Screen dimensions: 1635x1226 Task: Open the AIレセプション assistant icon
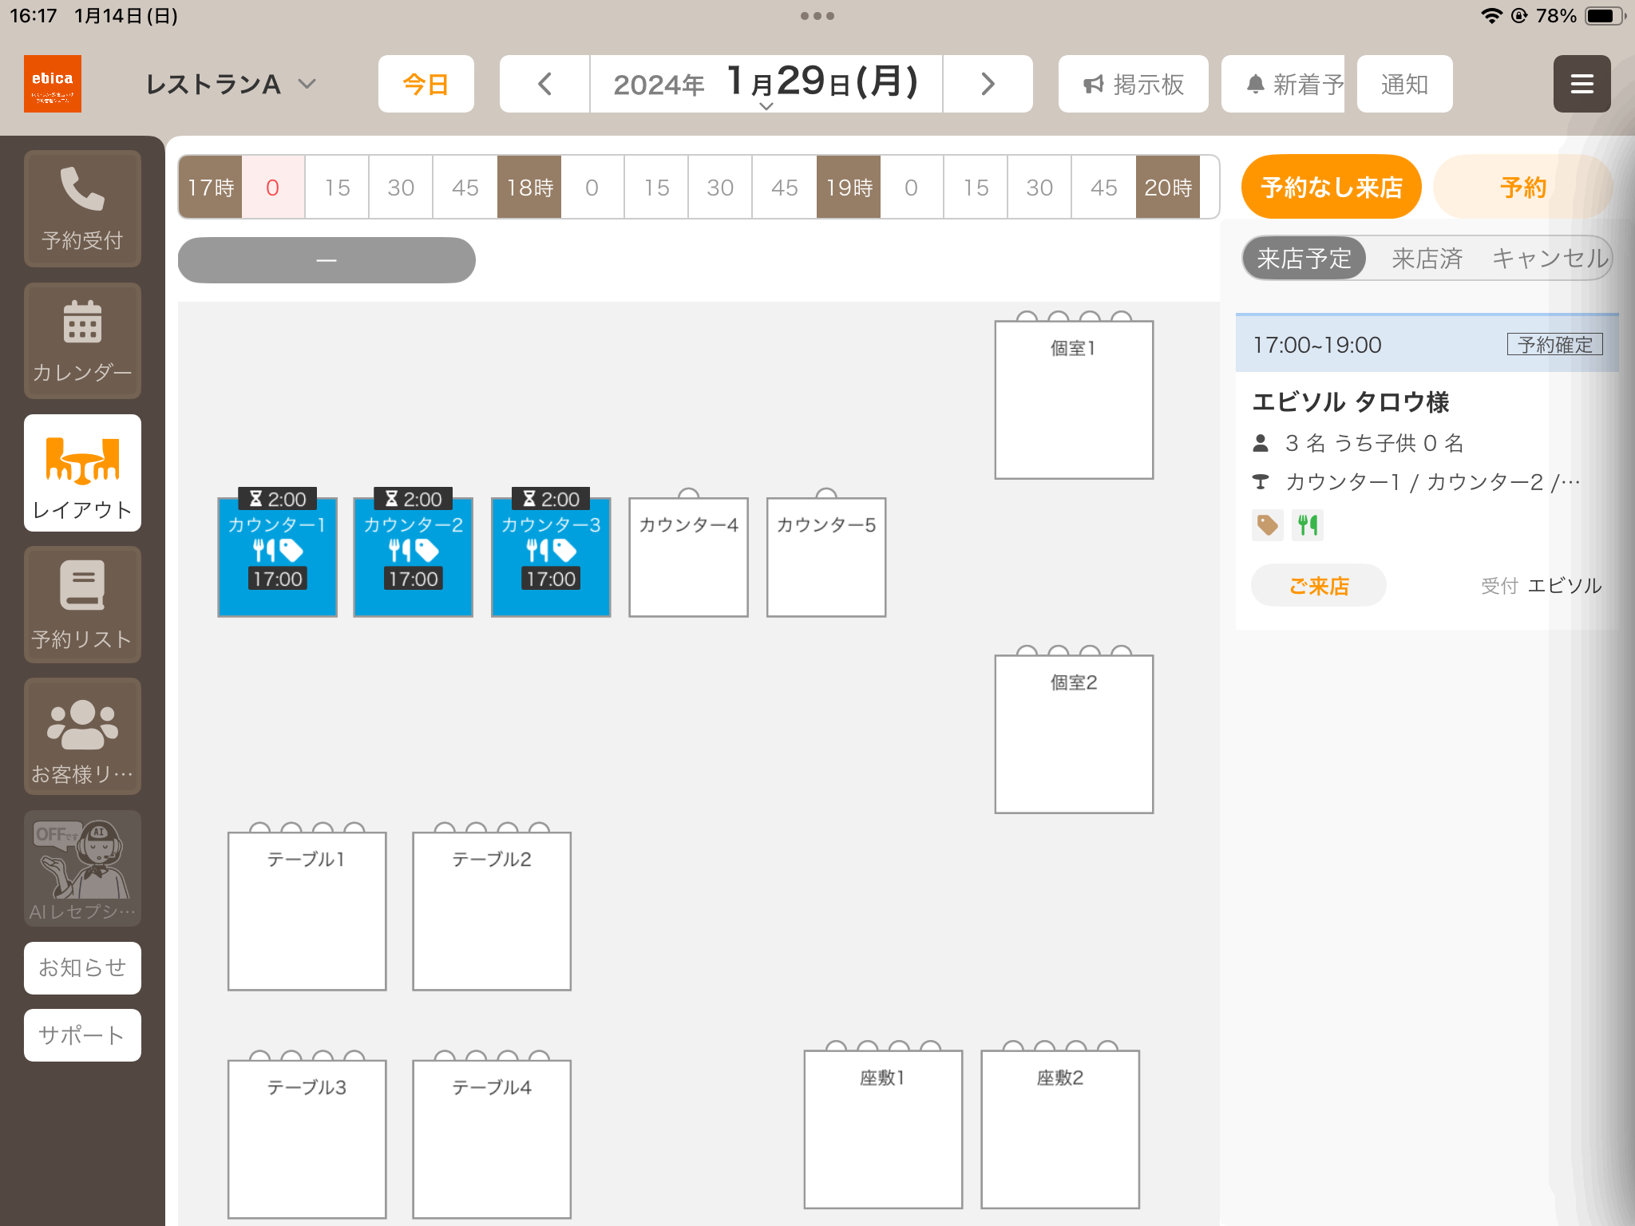click(82, 868)
